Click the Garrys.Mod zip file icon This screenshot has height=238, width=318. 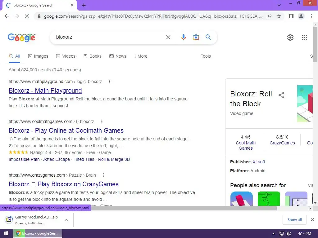pyautogui.click(x=9, y=219)
